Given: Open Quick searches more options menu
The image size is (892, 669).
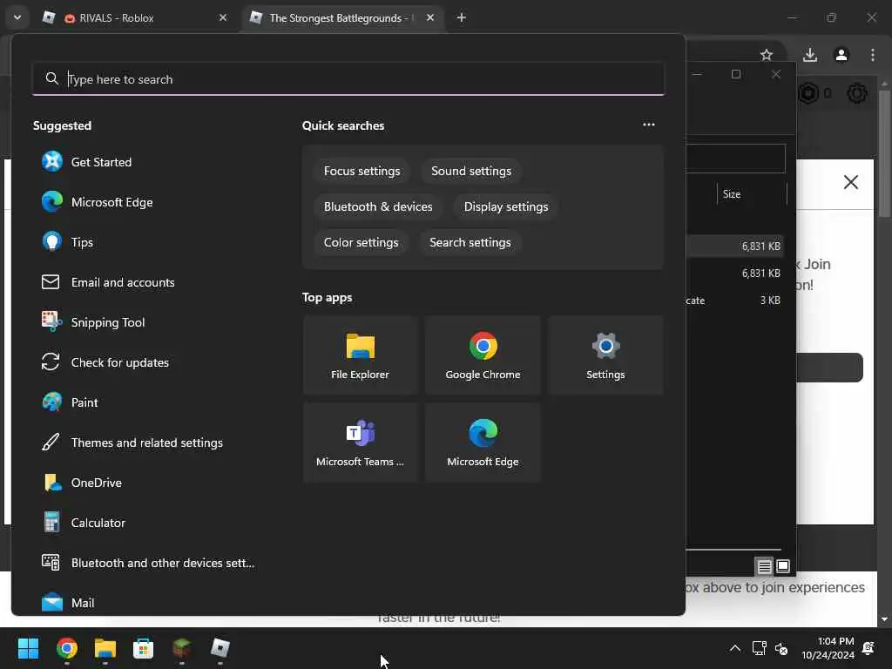Looking at the screenshot, I should tap(648, 125).
